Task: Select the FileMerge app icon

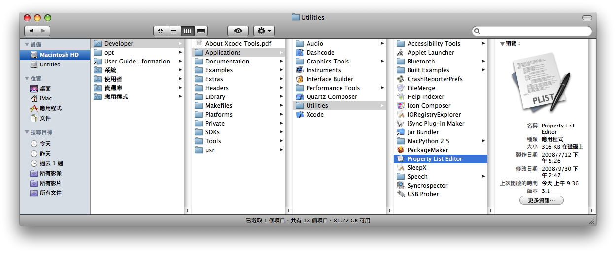Action: click(x=400, y=88)
